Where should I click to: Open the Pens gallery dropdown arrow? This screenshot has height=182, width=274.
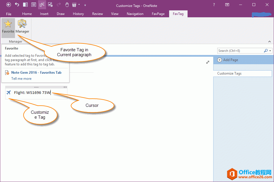tap(78, 5)
